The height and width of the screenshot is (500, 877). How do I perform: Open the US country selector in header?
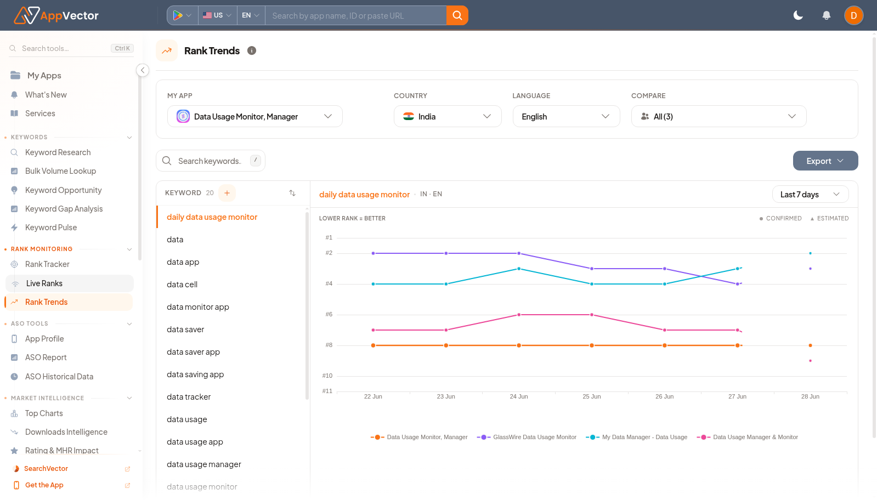tap(217, 15)
